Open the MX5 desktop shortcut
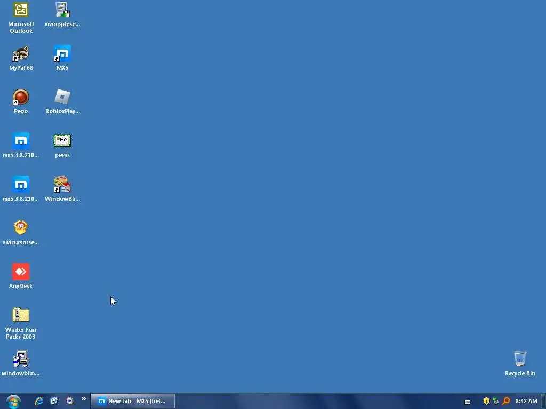 click(x=62, y=58)
